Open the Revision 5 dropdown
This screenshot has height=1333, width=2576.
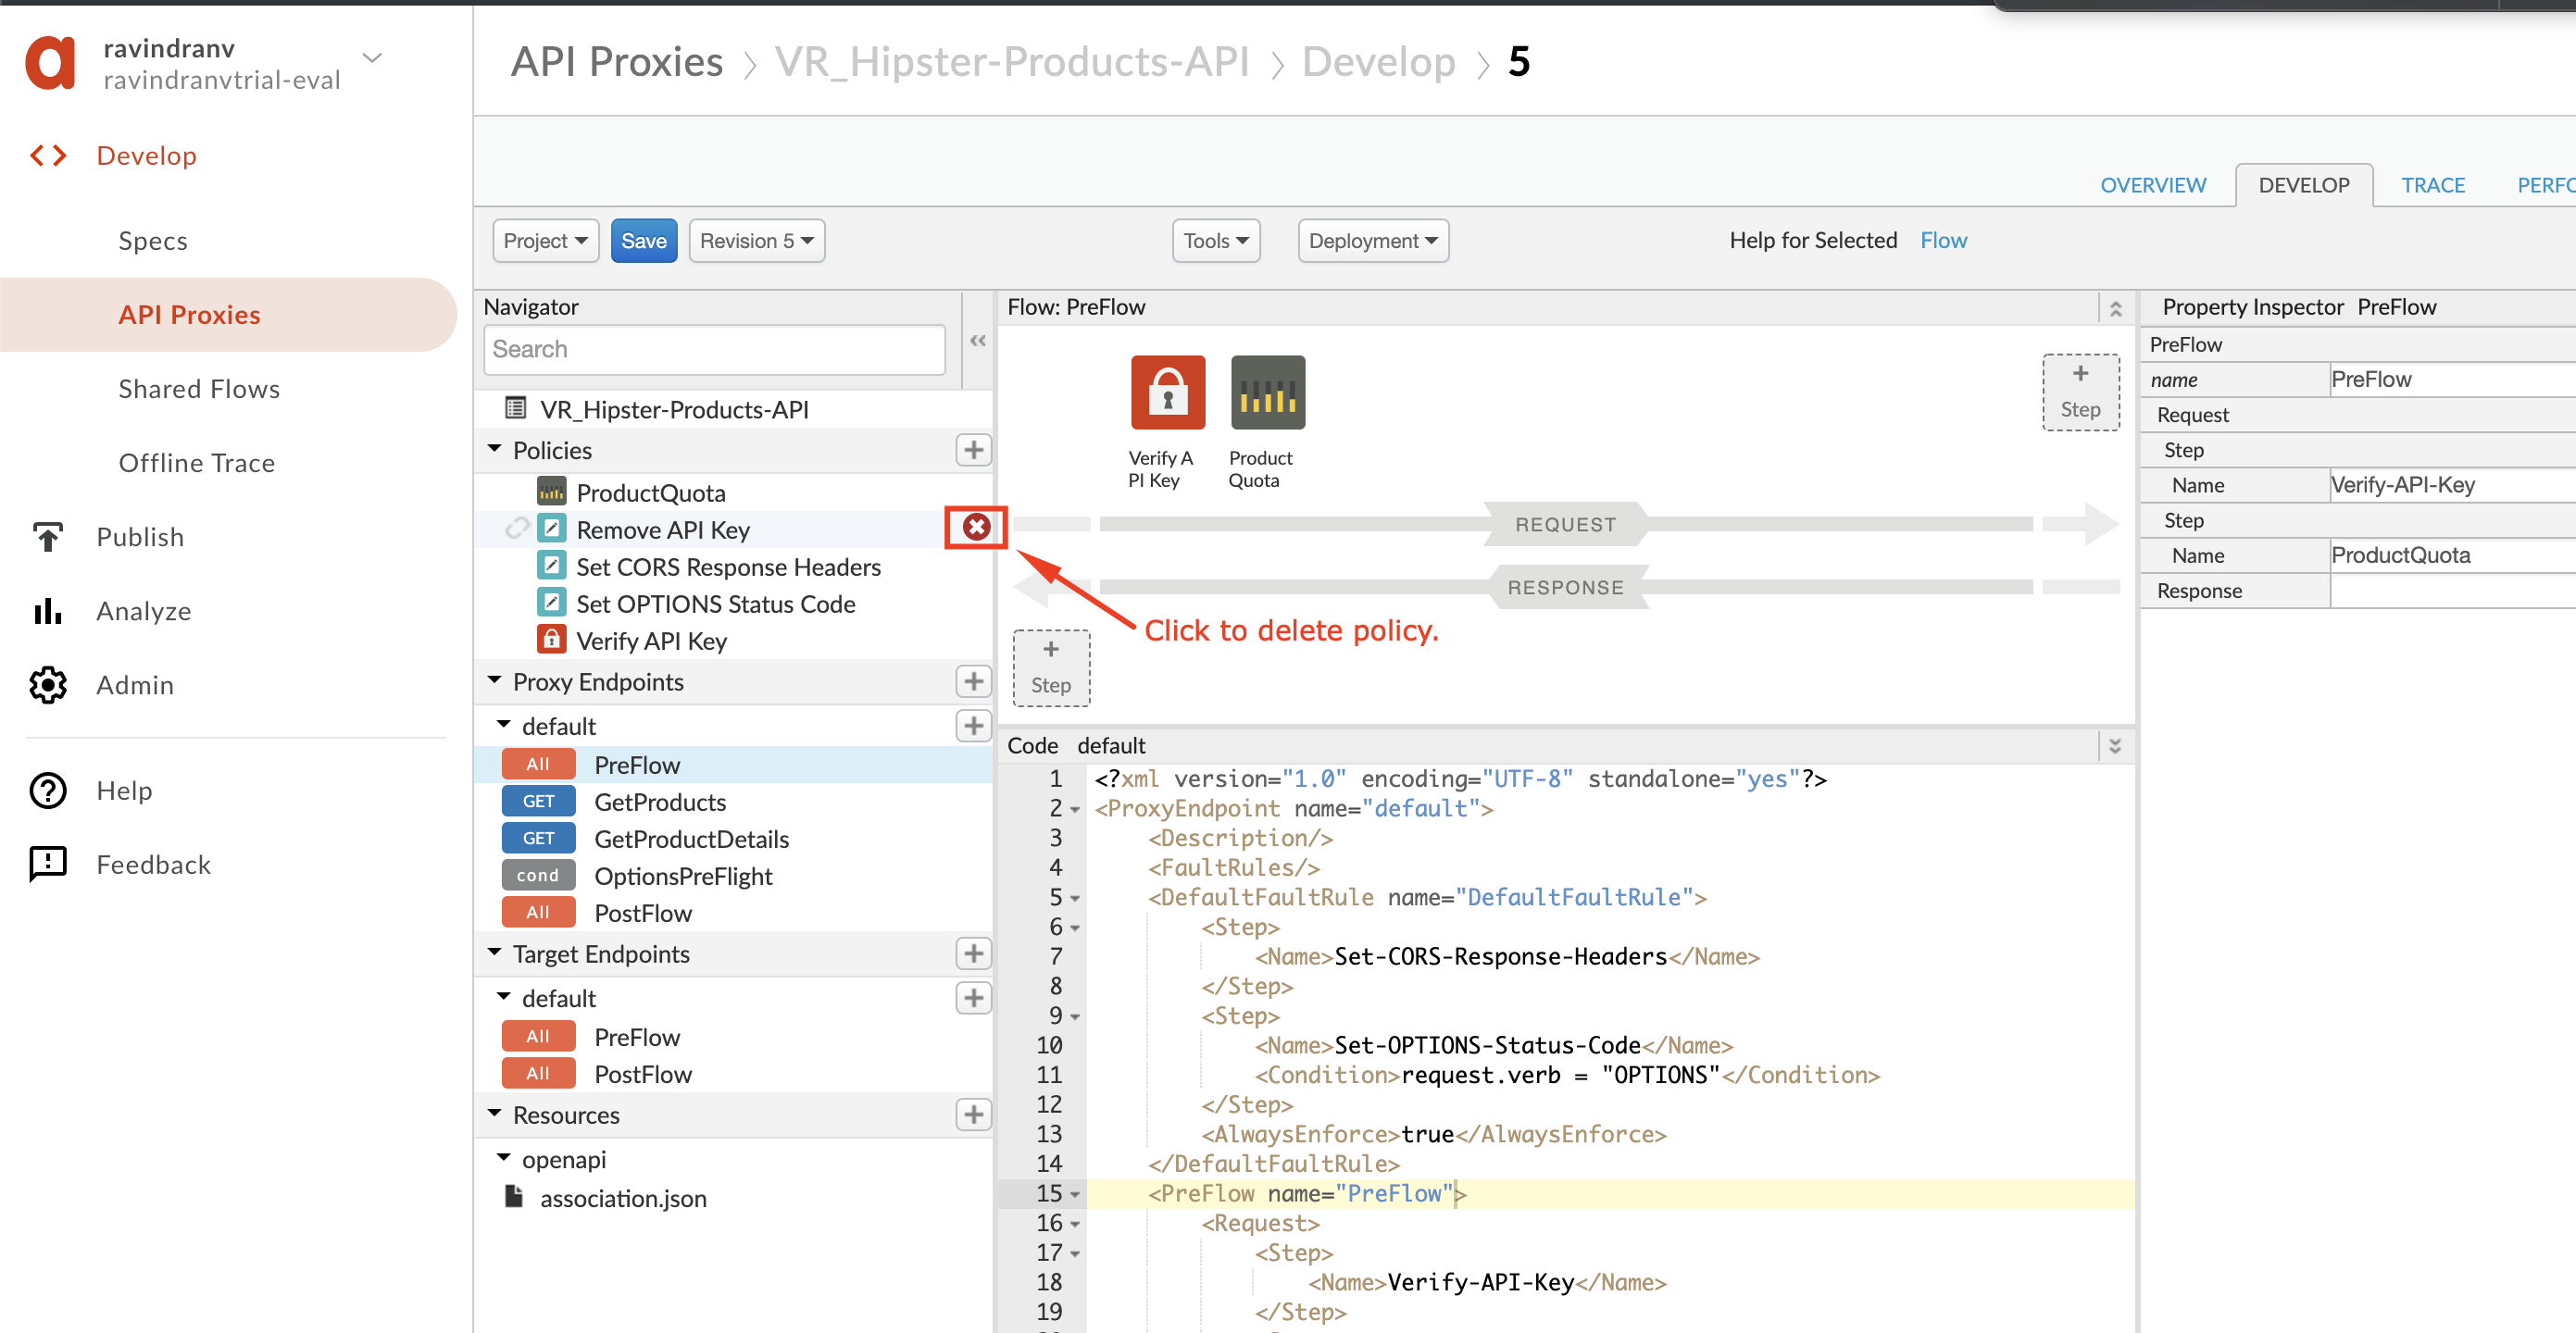pyautogui.click(x=756, y=241)
